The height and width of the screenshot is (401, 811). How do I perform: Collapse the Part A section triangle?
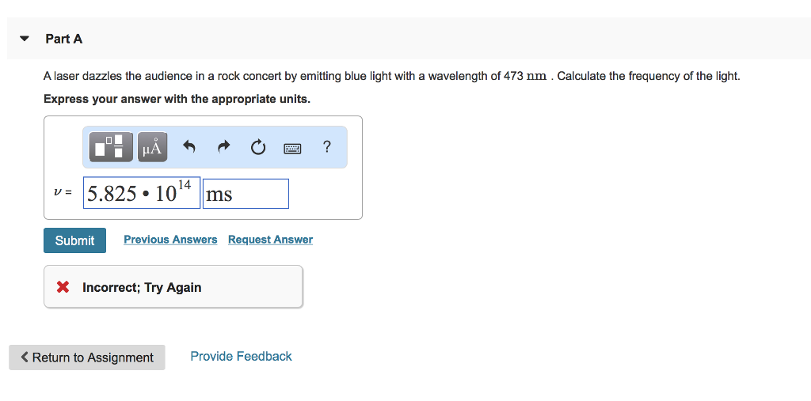pyautogui.click(x=25, y=39)
